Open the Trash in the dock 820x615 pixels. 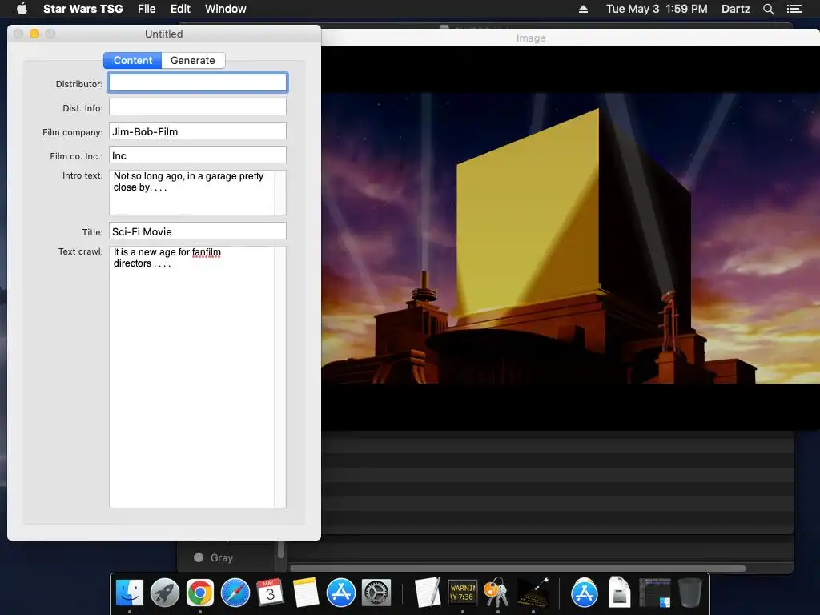click(x=689, y=593)
